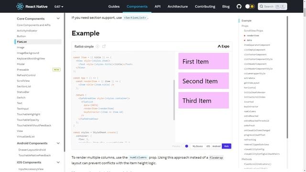Jump to ItemSeparatorComponent in the contents
Image resolution: width=306 pixels, height=172 pixels.
(x=257, y=45)
